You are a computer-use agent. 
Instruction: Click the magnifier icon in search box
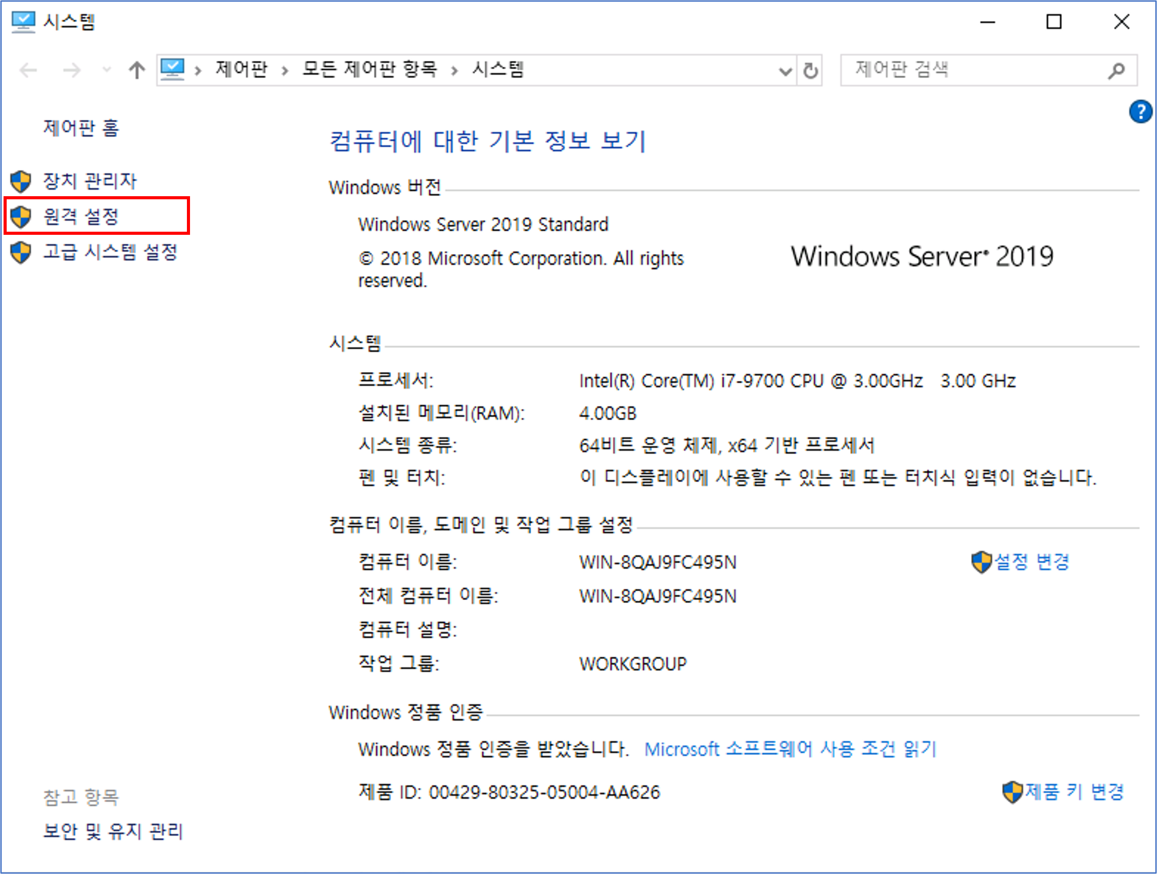[1116, 71]
